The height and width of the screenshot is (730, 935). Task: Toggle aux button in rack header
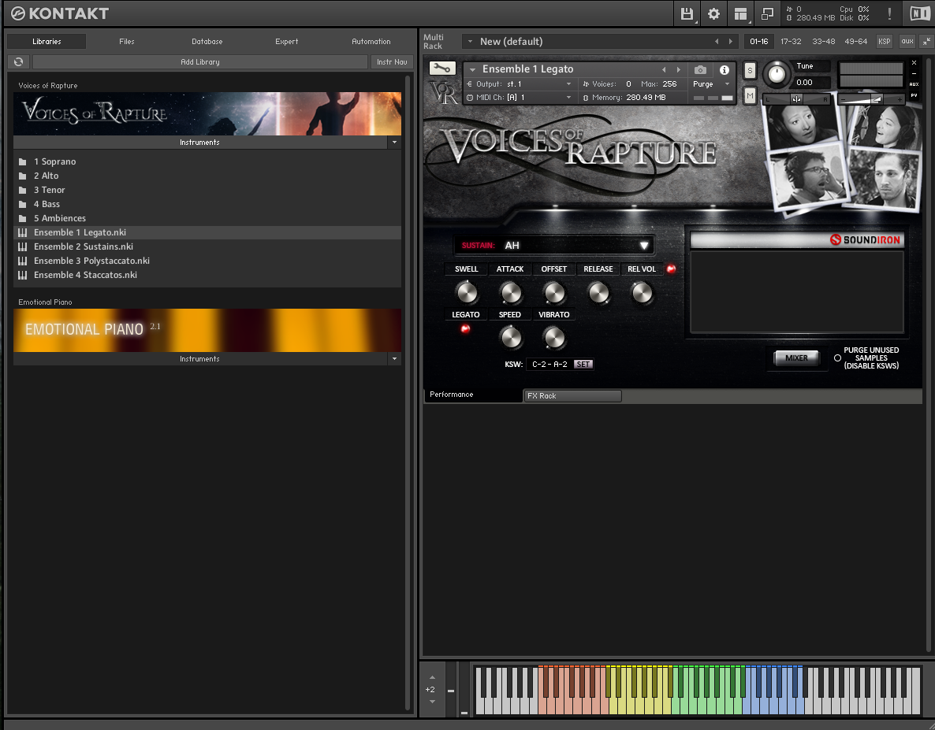tap(907, 42)
